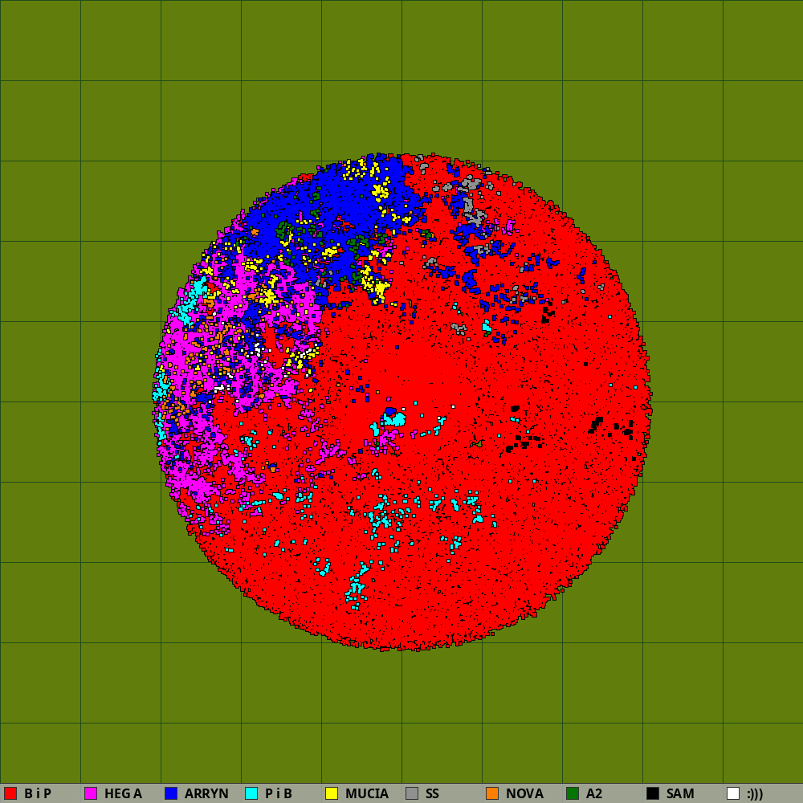
Task: Select the 'ARRYN' legend label
Action: 206,793
